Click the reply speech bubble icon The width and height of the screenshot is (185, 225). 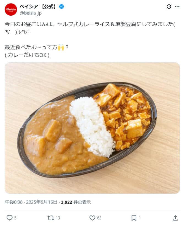tap(10, 218)
